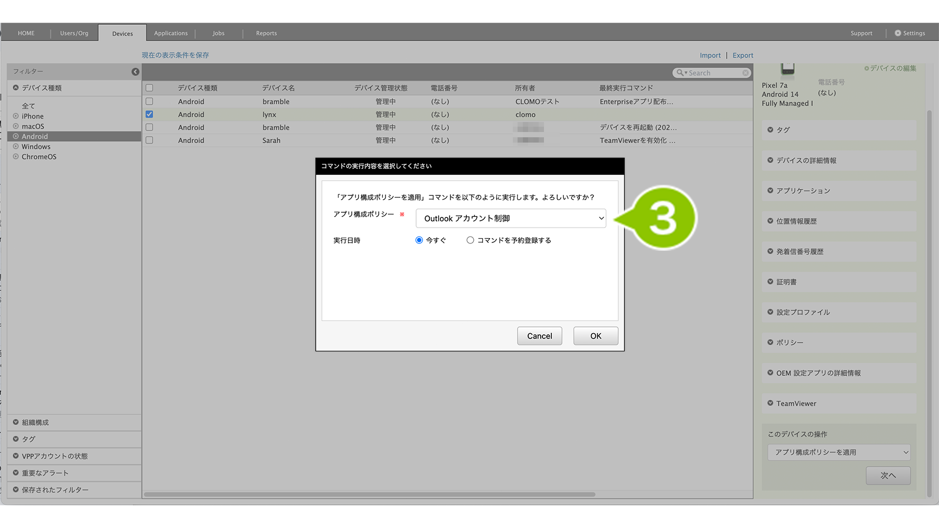Open the HOME tab
Screen dimensions: 939x528
click(26, 33)
